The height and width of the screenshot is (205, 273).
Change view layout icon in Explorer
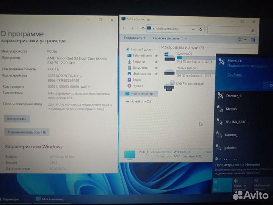pos(240,39)
